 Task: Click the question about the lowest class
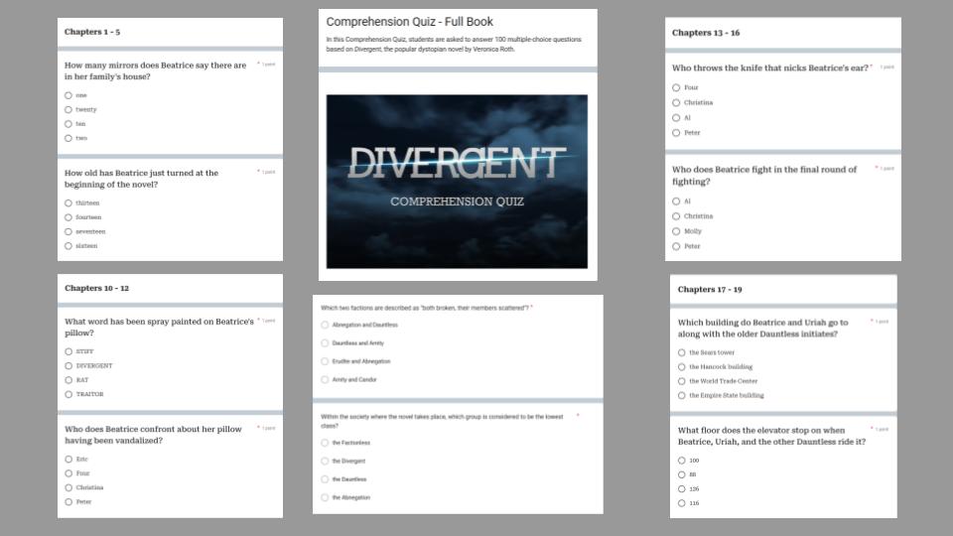(x=442, y=421)
